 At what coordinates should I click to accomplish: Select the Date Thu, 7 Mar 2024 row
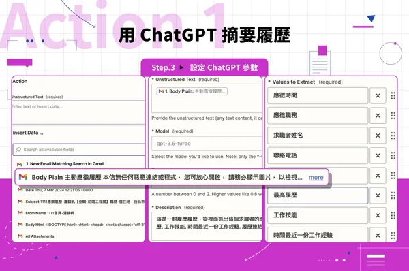[59, 190]
